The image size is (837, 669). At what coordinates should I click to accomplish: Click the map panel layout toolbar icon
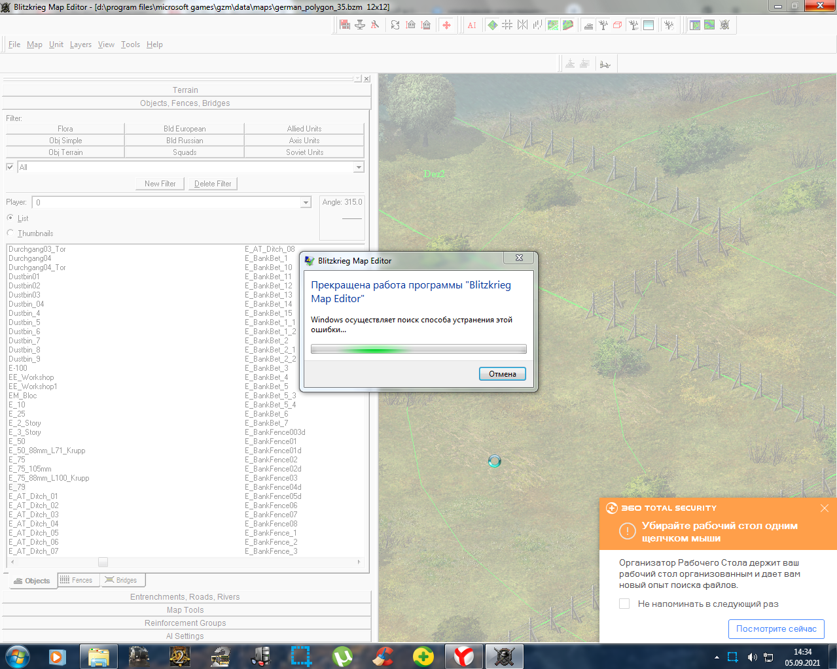point(694,25)
